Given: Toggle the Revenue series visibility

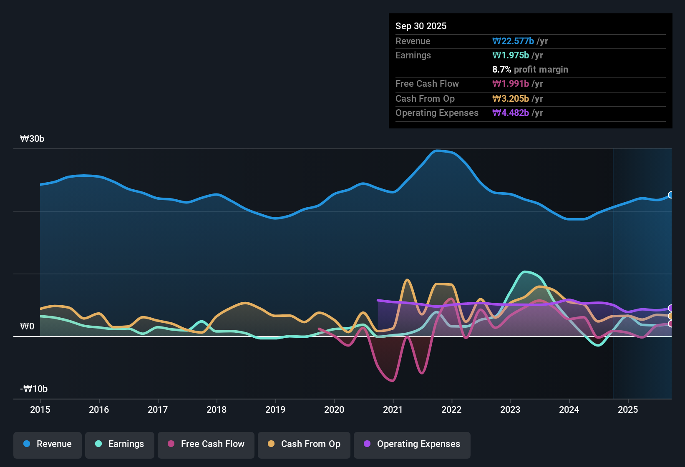Looking at the screenshot, I should click(47, 444).
